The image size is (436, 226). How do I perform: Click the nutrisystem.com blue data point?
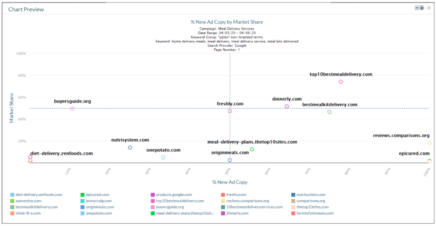tap(130, 147)
